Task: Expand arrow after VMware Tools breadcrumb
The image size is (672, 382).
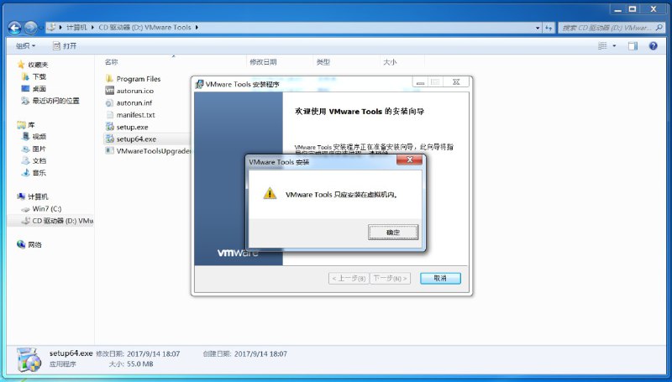Action: click(x=197, y=28)
